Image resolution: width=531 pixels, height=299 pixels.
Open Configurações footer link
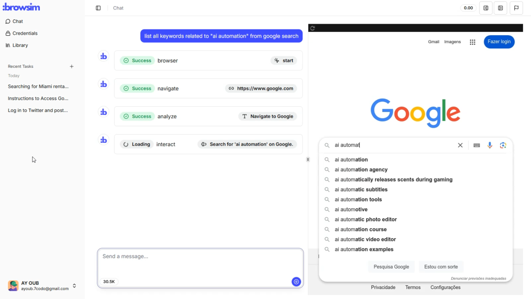click(x=445, y=288)
